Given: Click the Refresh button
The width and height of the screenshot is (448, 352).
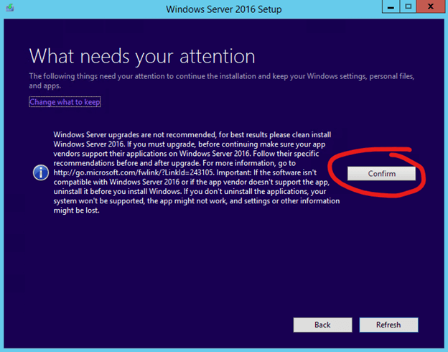Looking at the screenshot, I should point(388,325).
